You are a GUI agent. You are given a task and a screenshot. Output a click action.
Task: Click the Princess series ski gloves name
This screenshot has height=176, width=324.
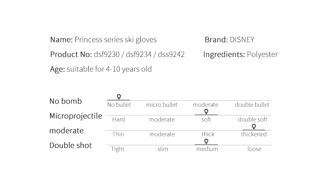tap(116, 40)
